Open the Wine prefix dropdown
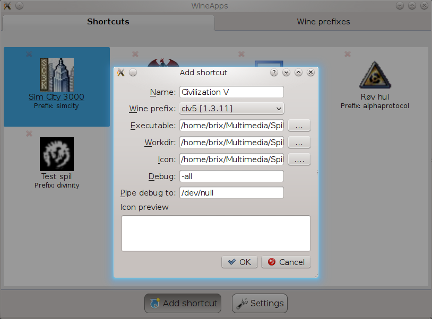 [231, 109]
